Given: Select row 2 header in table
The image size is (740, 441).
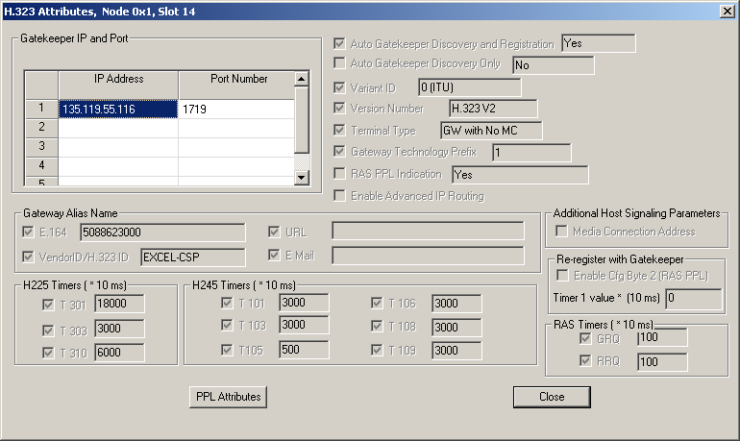Looking at the screenshot, I should pyautogui.click(x=41, y=127).
